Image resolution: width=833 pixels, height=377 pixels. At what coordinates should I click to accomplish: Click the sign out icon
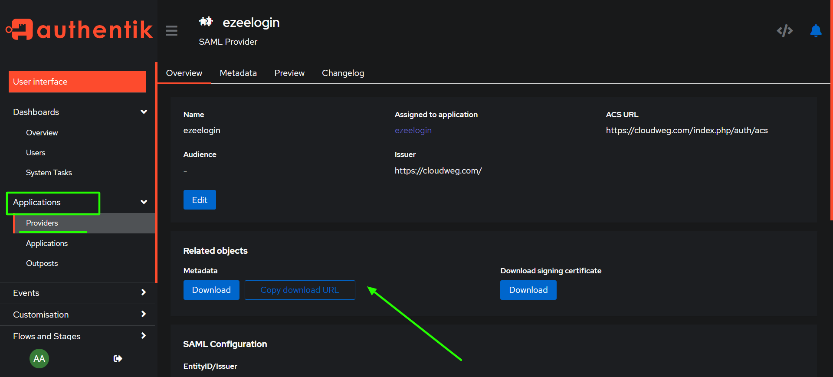point(118,358)
